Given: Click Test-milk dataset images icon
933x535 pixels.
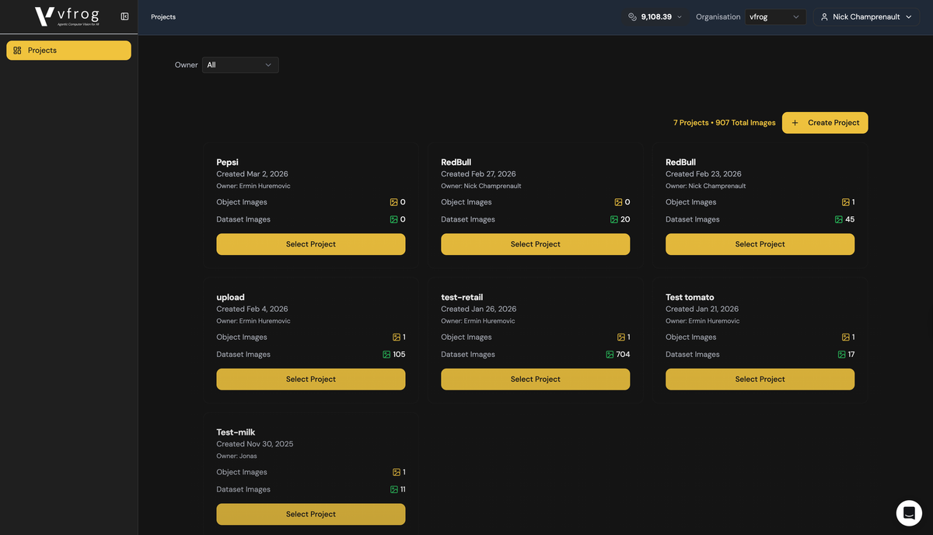Looking at the screenshot, I should click(394, 489).
